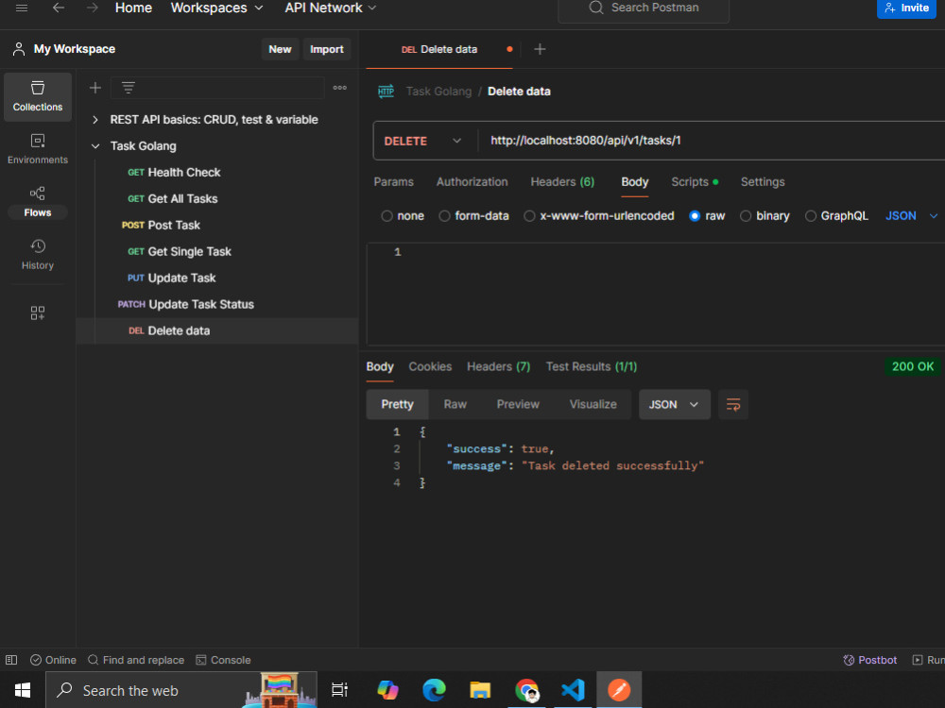Click the Windows Search the web box

coord(181,690)
